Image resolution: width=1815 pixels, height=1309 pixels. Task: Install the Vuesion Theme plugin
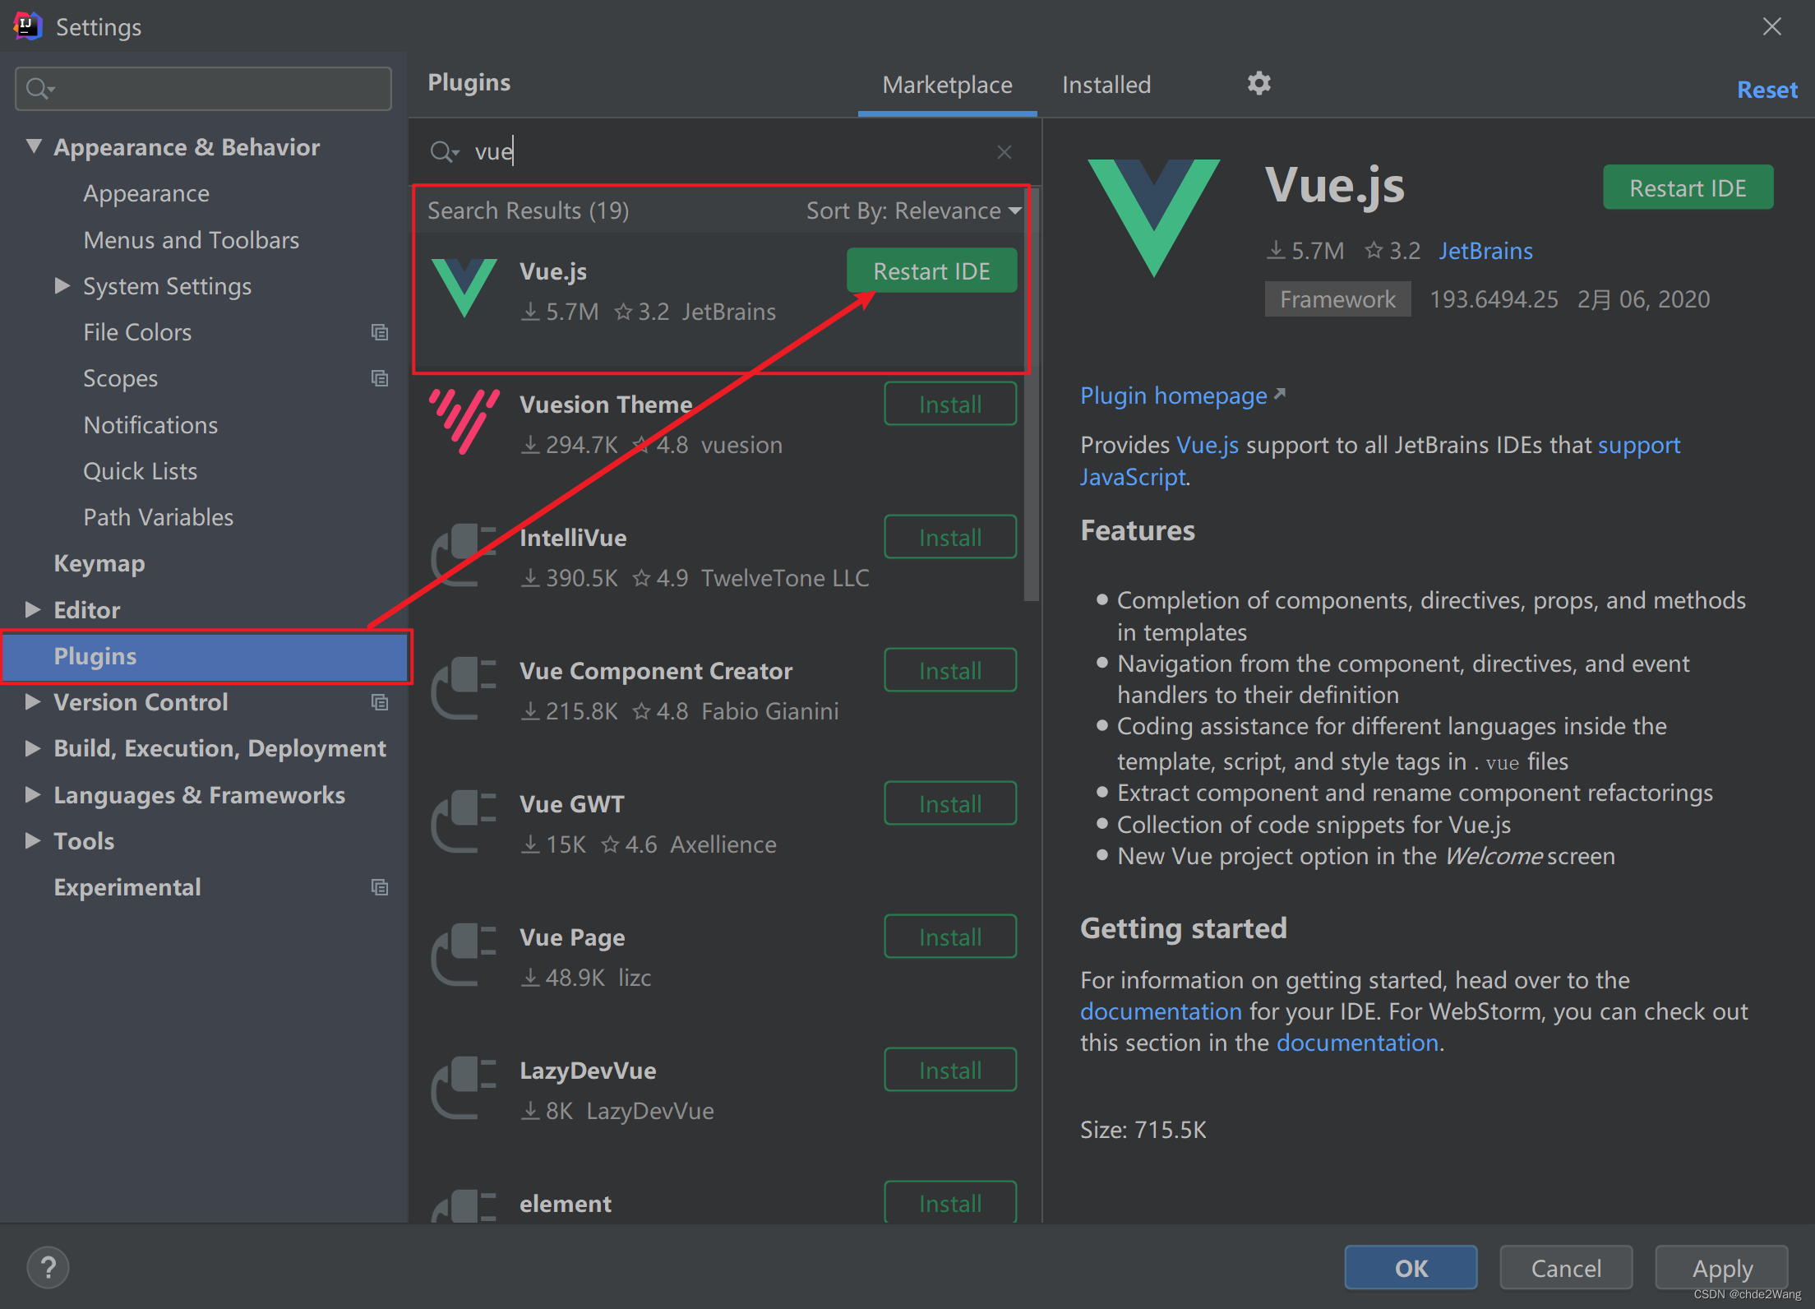click(x=950, y=404)
